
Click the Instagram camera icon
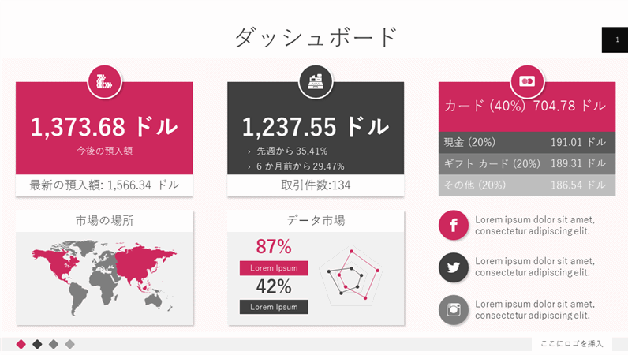click(x=454, y=309)
